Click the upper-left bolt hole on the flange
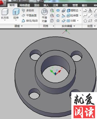This screenshot has width=97, height=119. point(35,55)
